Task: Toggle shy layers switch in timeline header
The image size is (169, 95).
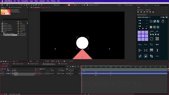Action: [71, 66]
